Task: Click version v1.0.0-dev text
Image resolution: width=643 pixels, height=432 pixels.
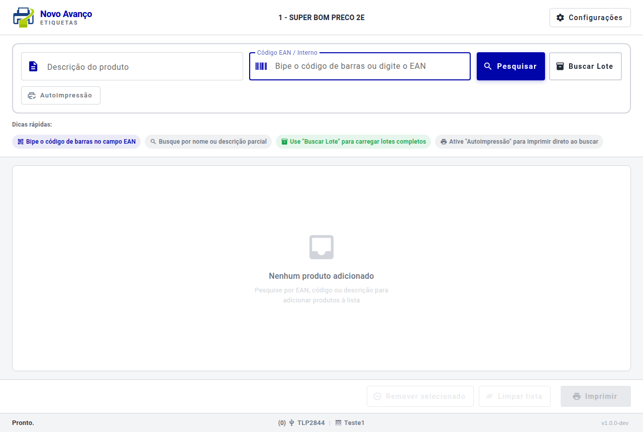Action: pyautogui.click(x=615, y=423)
